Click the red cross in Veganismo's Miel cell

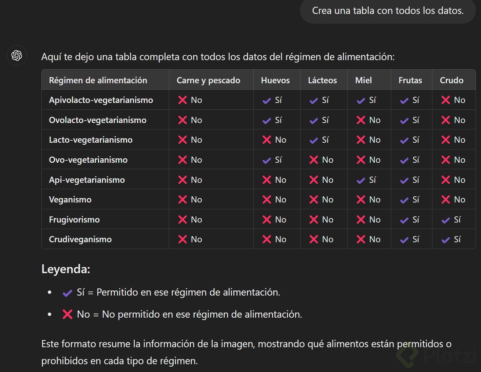361,200
